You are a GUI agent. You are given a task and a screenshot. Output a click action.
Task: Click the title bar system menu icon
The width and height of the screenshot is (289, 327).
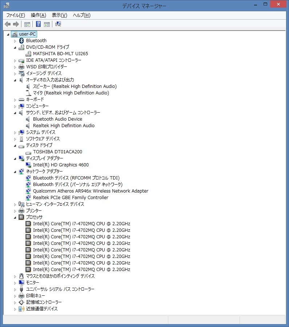(x=7, y=5)
